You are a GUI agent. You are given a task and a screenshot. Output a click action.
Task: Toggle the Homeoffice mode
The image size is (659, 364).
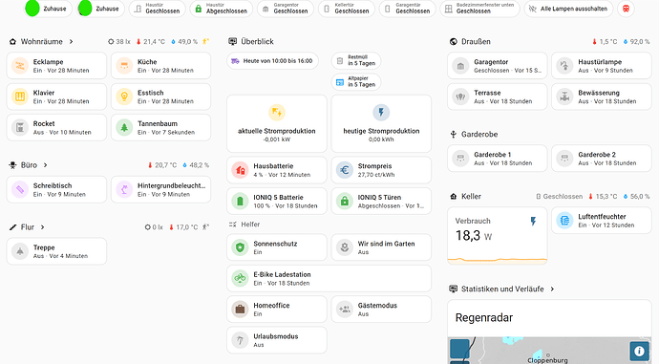click(x=277, y=310)
